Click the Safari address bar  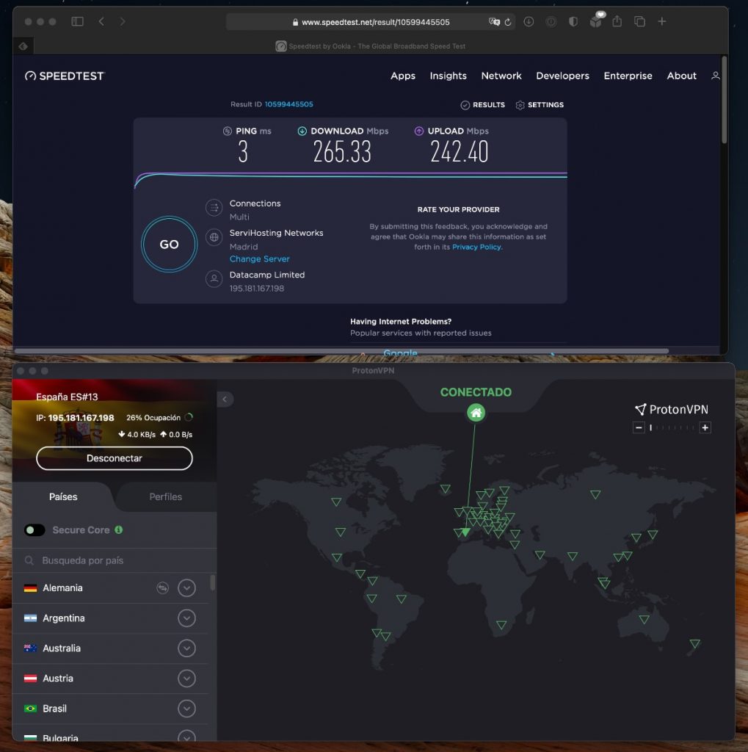tap(371, 22)
